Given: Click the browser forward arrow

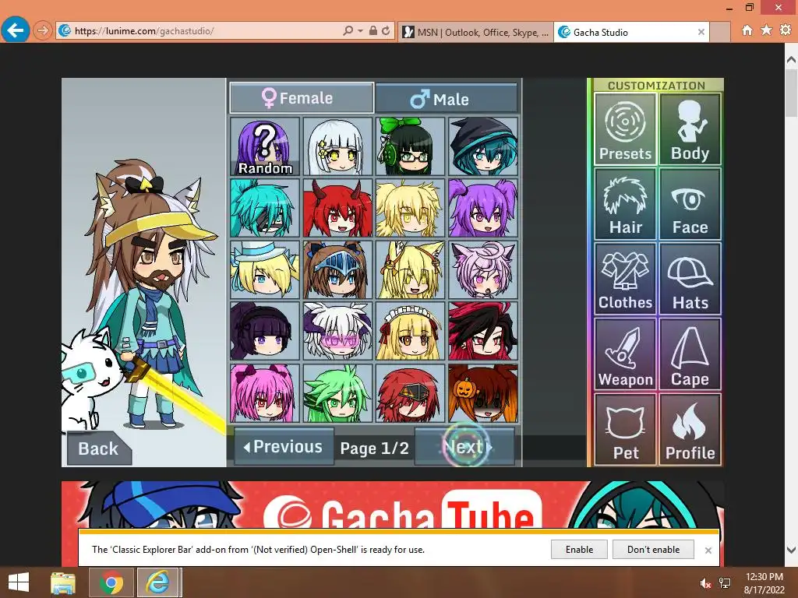Looking at the screenshot, I should click(43, 30).
